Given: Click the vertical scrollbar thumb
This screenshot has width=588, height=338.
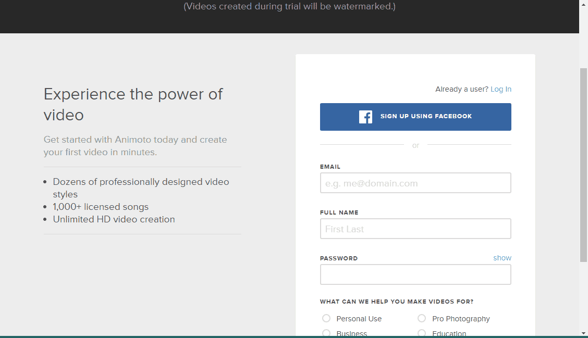Looking at the screenshot, I should (x=583, y=165).
